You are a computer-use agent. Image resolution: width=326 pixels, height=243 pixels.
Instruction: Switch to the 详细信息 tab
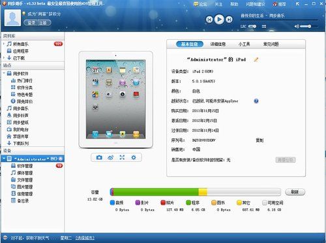(x=218, y=44)
